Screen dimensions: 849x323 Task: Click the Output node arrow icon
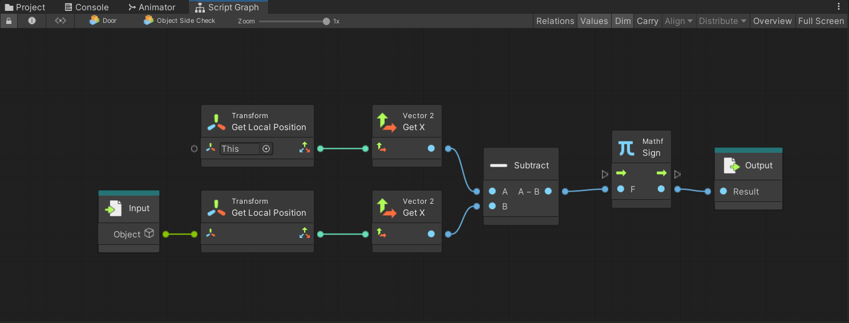coord(731,165)
